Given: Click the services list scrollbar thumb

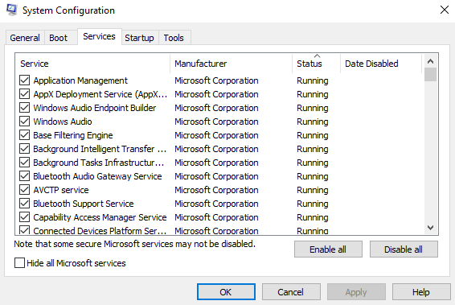Looking at the screenshot, I should pos(430,75).
